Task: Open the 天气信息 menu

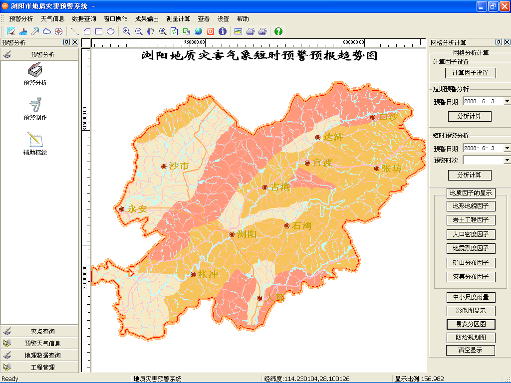Action: click(x=52, y=19)
